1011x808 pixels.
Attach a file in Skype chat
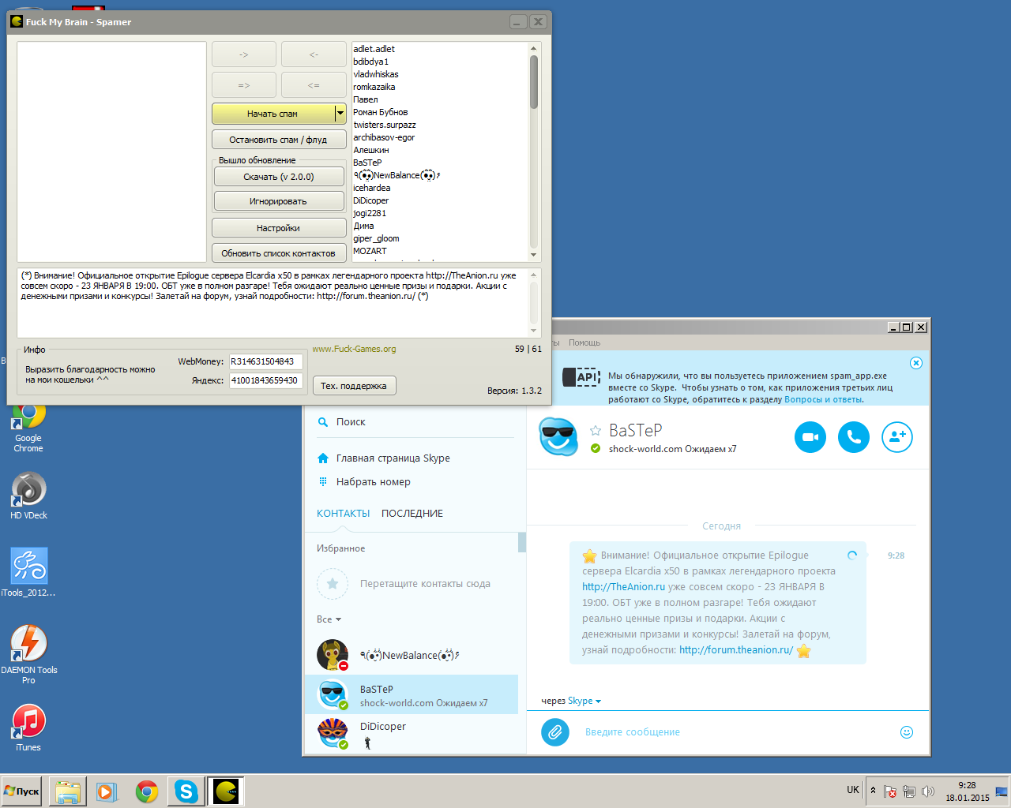(x=555, y=732)
